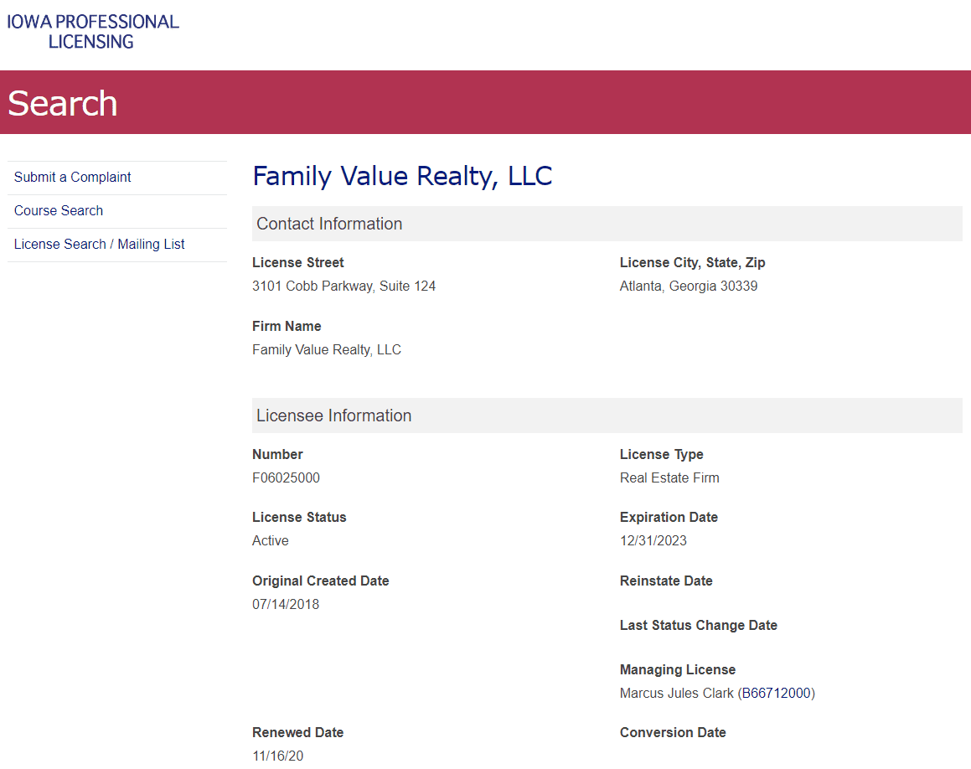Open Course Search
The image size is (971, 769).
[x=58, y=210]
